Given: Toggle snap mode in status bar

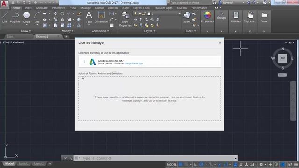Looking at the screenshot, I should point(186,164).
